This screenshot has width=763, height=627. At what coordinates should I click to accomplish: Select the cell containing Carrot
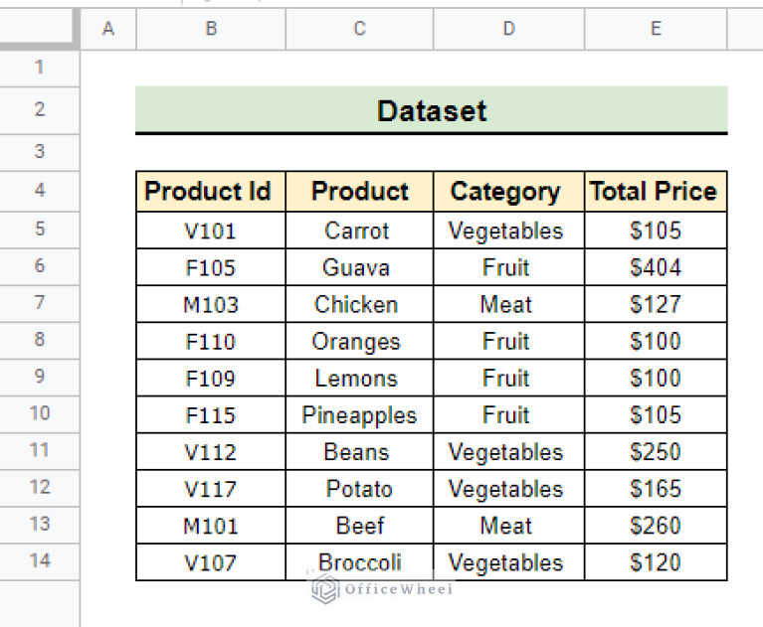click(359, 231)
